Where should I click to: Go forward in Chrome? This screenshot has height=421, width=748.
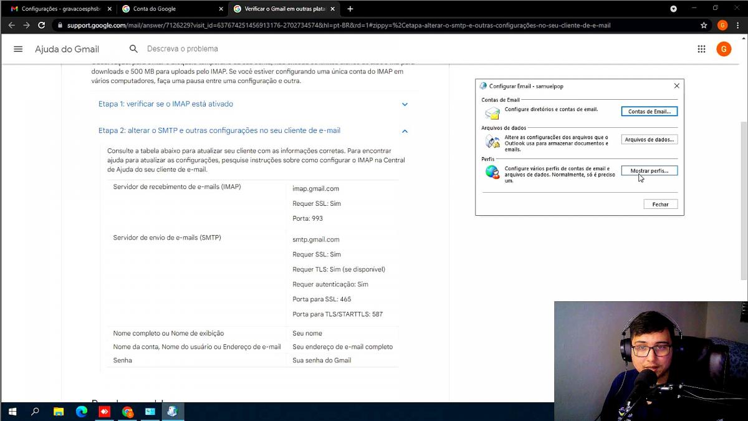[26, 26]
